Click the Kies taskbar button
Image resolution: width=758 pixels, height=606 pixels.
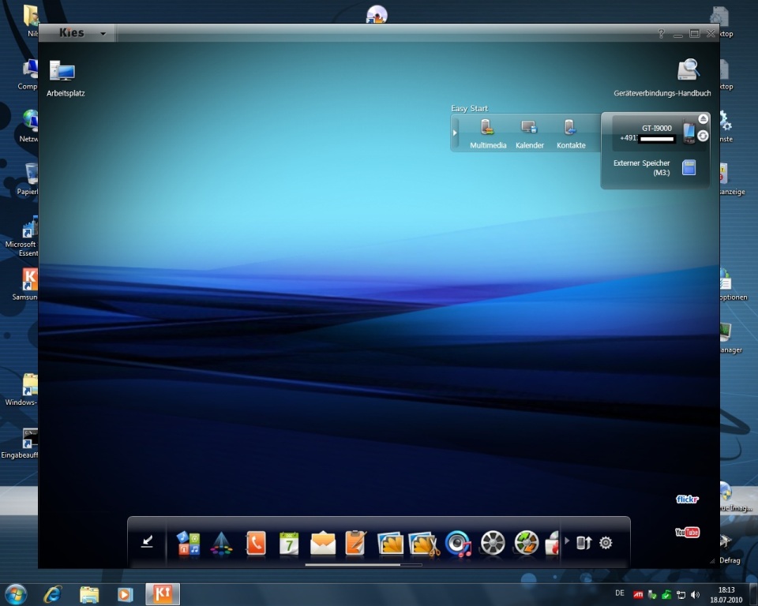point(163,594)
